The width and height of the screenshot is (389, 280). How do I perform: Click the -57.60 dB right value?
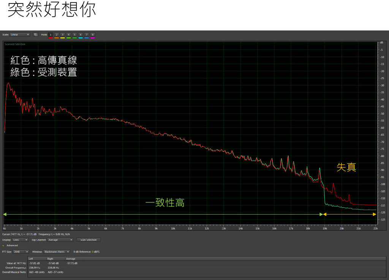pyautogui.click(x=53, y=263)
